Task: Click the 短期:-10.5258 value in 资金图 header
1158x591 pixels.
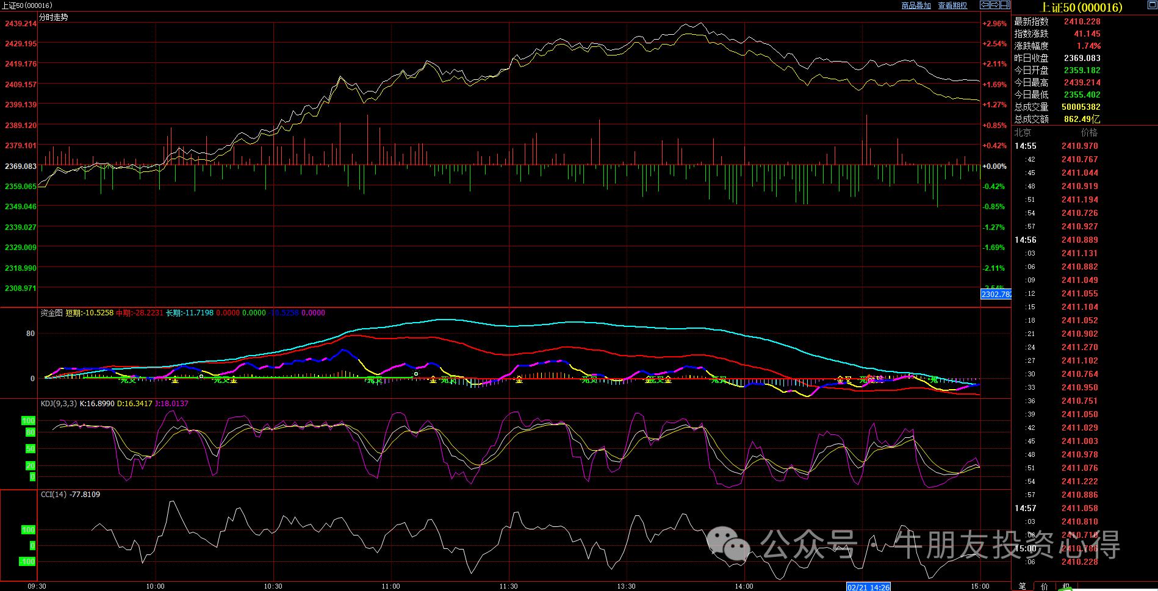Action: point(90,313)
